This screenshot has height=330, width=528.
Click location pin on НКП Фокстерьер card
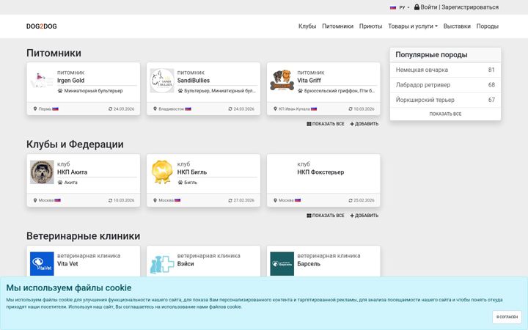coord(275,200)
